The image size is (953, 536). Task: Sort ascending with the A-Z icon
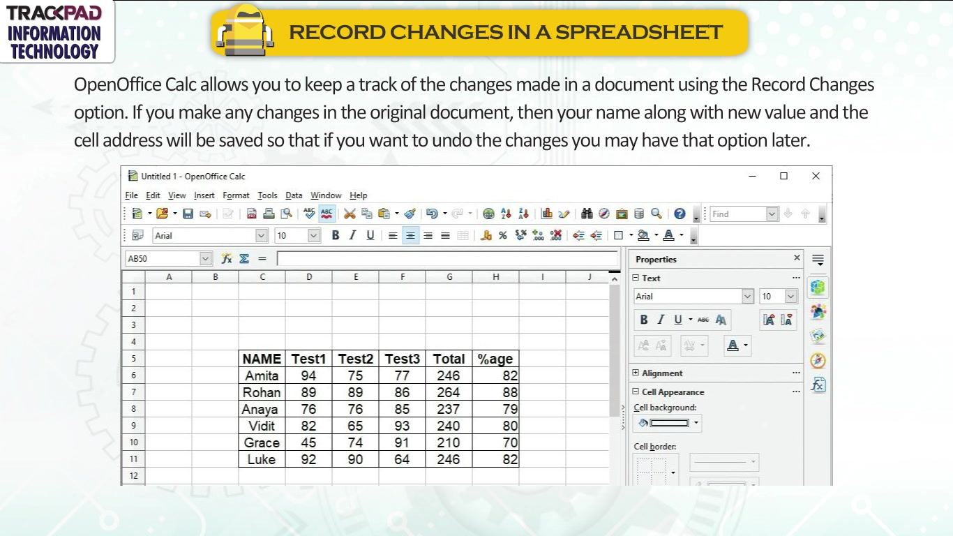click(x=506, y=214)
